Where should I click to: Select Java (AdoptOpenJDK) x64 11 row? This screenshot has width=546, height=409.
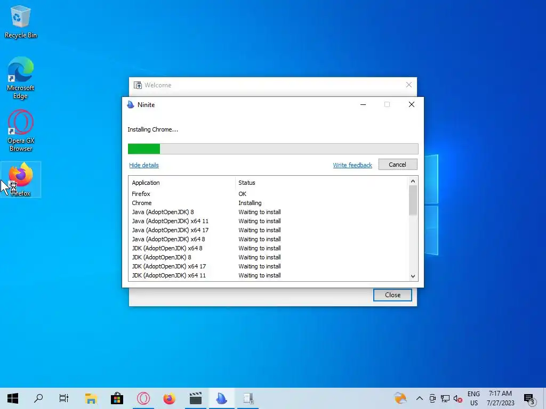pos(268,221)
